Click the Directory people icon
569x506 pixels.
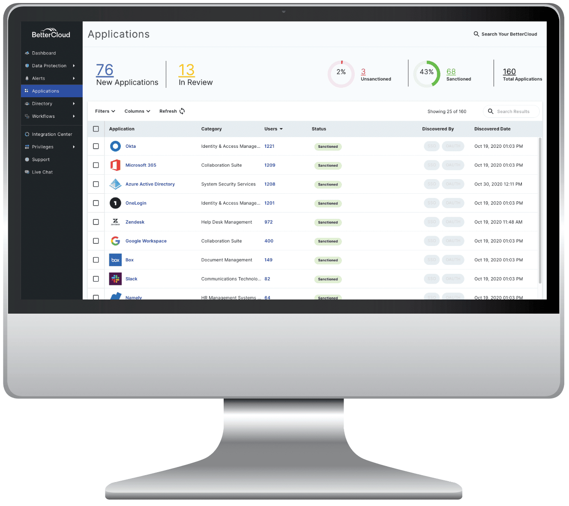27,104
